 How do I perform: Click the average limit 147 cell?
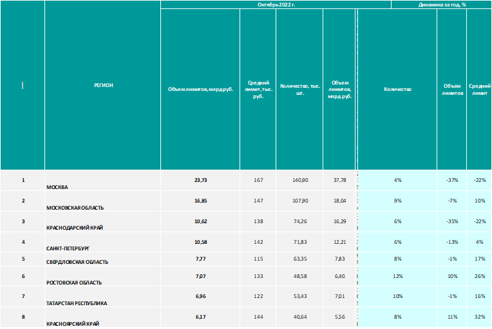[258, 201]
